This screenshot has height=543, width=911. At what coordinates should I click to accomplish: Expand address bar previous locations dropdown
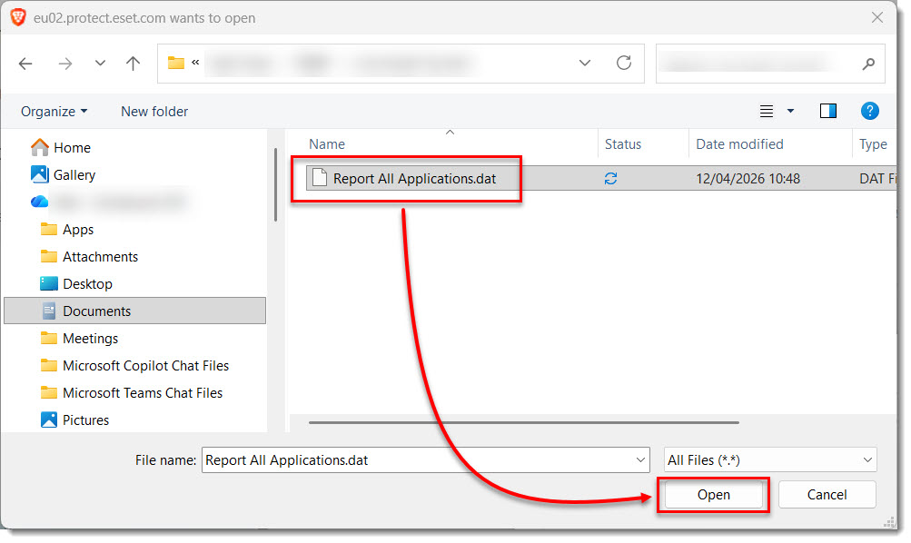[x=585, y=63]
